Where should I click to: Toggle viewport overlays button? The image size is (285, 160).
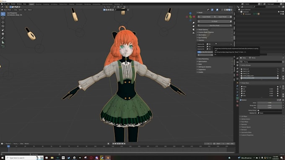[x=217, y=10]
